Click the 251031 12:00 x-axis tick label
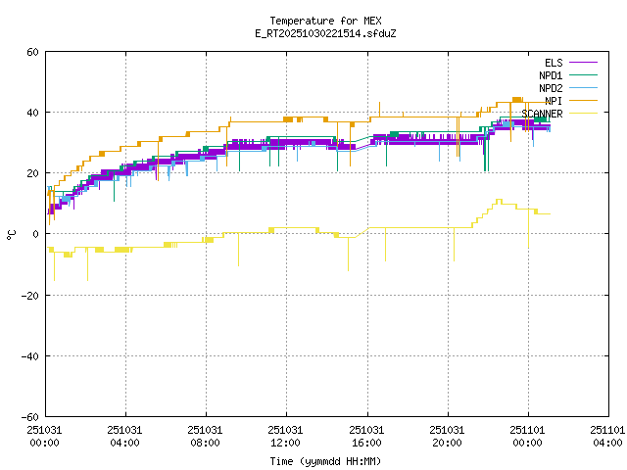 point(286,436)
